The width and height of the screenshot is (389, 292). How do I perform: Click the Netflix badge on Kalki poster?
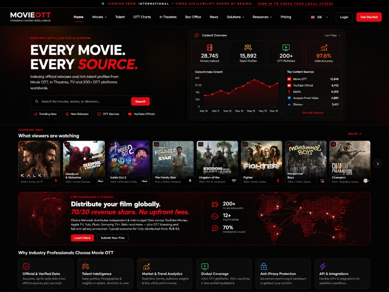[56, 181]
